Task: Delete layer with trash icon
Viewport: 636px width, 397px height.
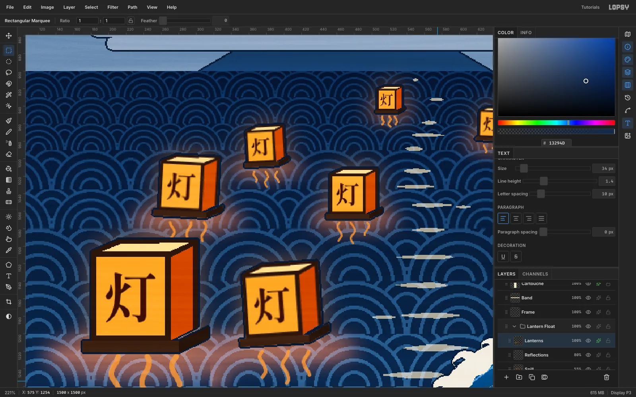Action: 607,377
